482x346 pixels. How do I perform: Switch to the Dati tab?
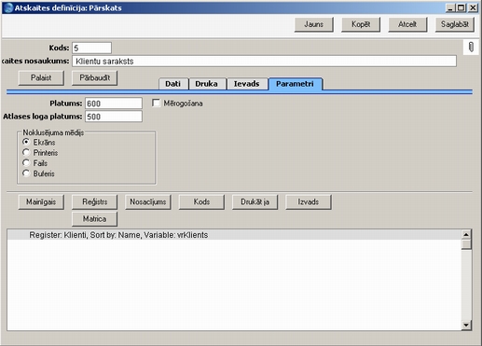click(x=172, y=84)
